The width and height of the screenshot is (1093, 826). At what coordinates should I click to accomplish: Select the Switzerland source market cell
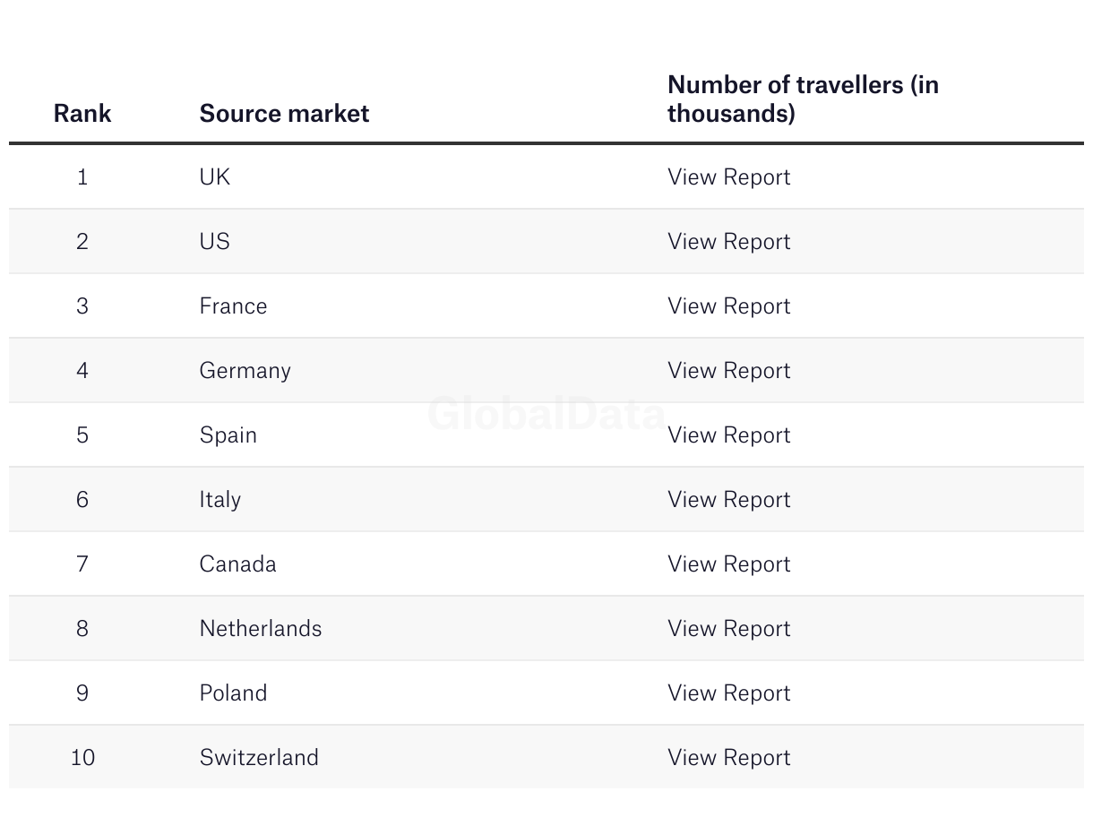click(259, 758)
